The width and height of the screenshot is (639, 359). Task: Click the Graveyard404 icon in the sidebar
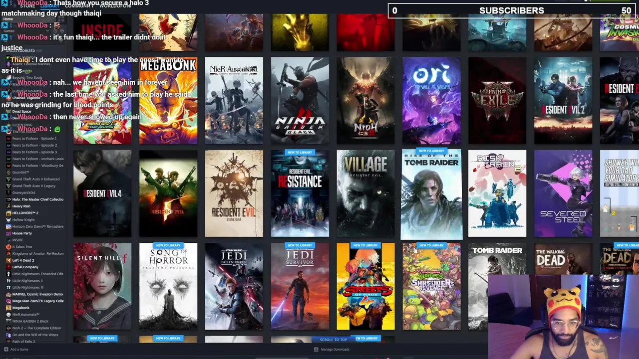[x=8, y=192]
